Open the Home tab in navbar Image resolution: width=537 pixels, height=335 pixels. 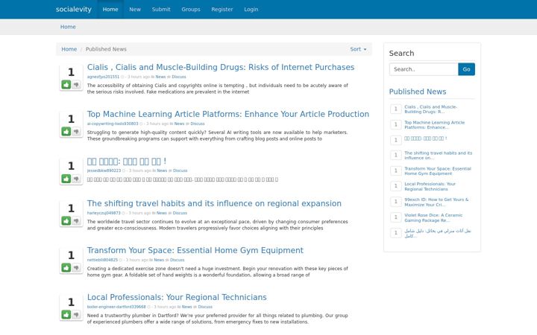110,9
